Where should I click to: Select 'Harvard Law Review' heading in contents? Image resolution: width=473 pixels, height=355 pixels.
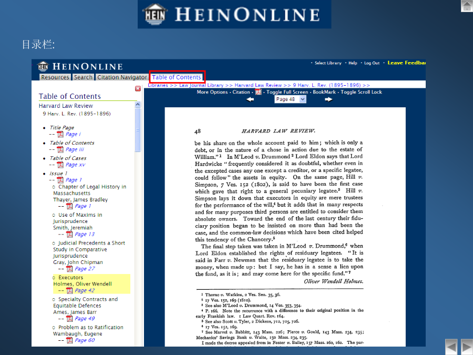66,106
